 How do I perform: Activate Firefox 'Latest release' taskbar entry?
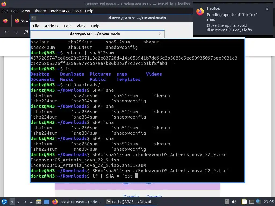tap(77, 202)
